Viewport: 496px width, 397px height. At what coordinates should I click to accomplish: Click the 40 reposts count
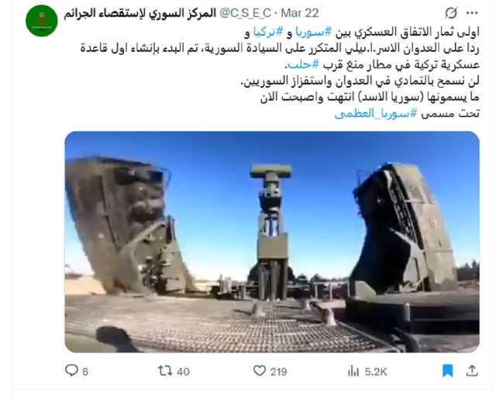(183, 371)
